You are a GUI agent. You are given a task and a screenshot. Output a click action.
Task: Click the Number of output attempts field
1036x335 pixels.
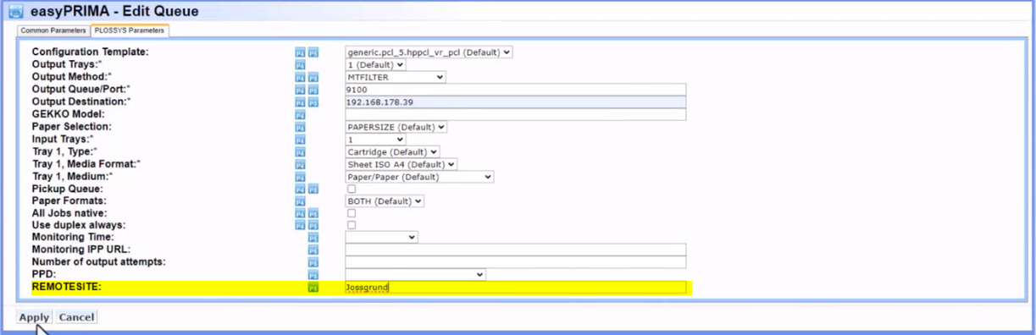click(x=516, y=262)
